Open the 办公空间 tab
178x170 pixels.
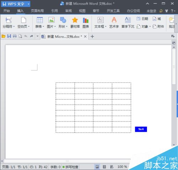(x=133, y=11)
